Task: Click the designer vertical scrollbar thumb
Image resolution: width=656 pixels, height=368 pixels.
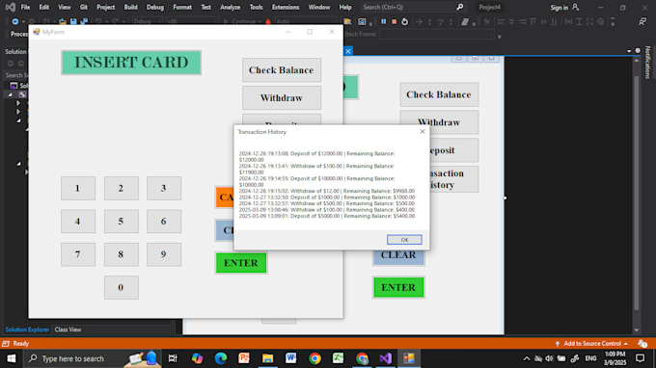Action: click(637, 192)
